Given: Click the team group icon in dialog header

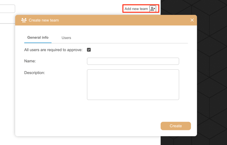Looking at the screenshot, I should click(x=24, y=20).
